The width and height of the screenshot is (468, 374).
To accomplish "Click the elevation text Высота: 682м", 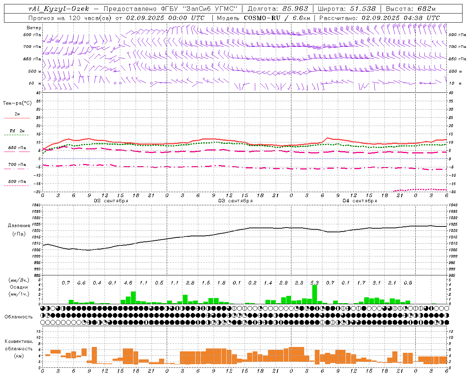I will [x=411, y=9].
